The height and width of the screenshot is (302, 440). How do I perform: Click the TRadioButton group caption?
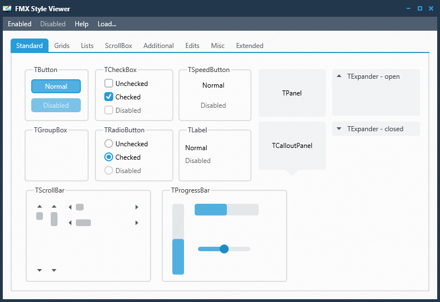click(124, 130)
